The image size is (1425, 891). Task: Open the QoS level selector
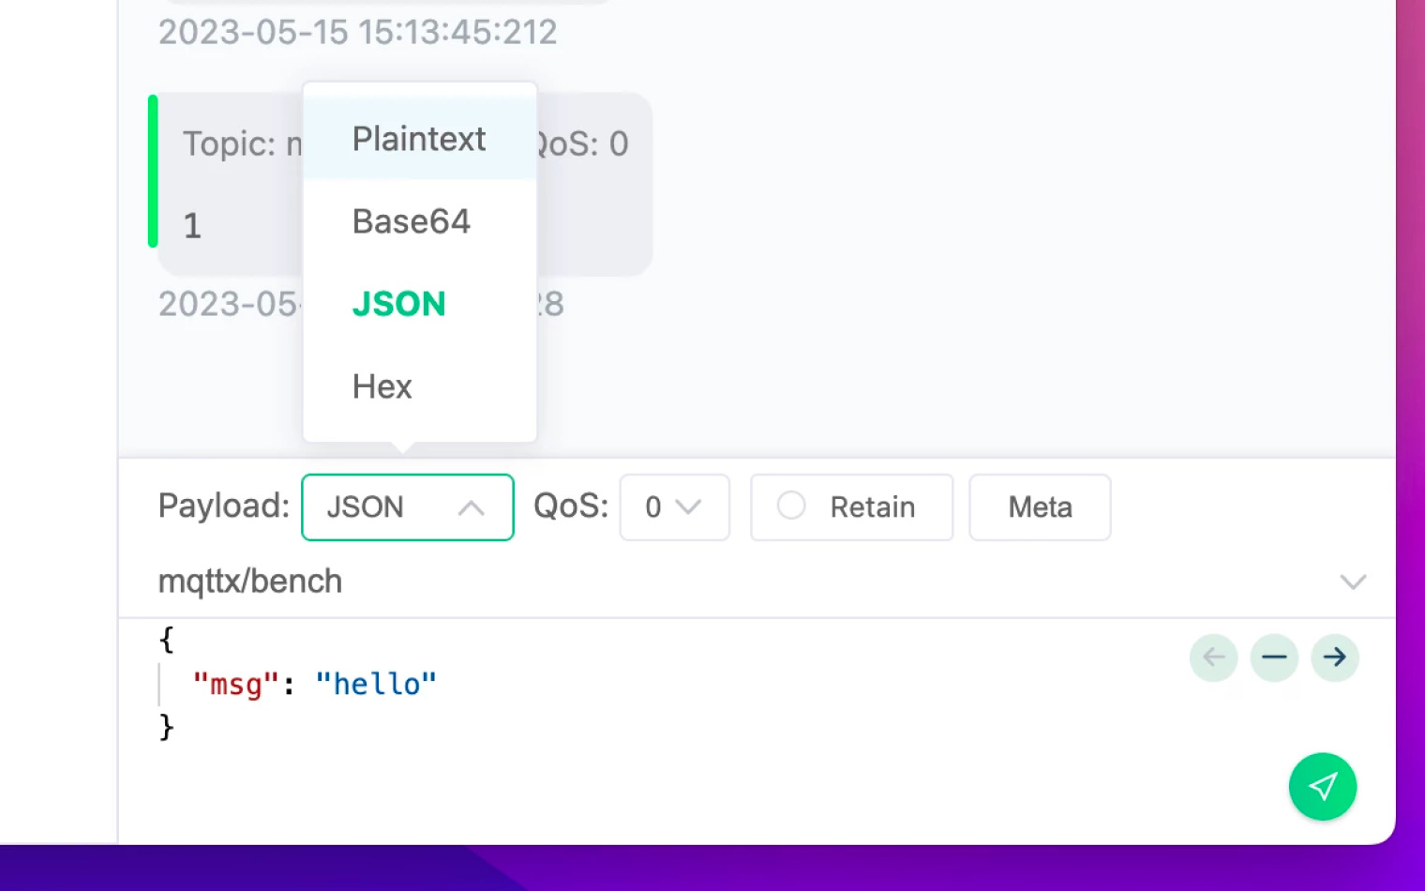pos(674,507)
